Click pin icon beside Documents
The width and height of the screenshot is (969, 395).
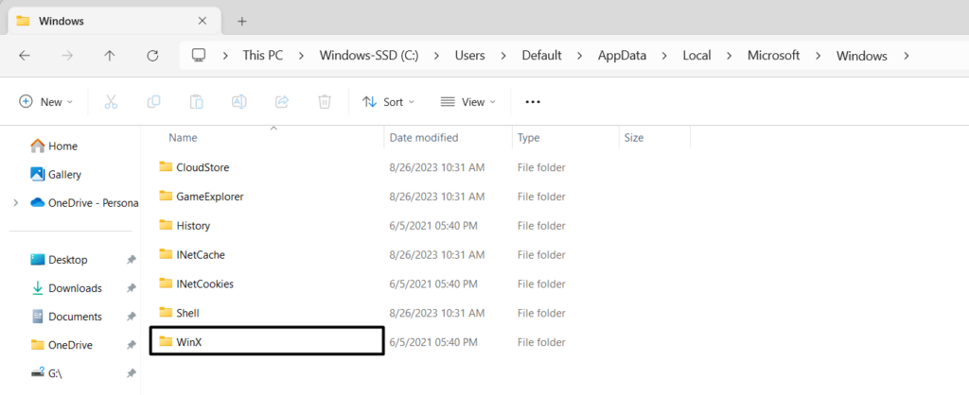tap(131, 317)
